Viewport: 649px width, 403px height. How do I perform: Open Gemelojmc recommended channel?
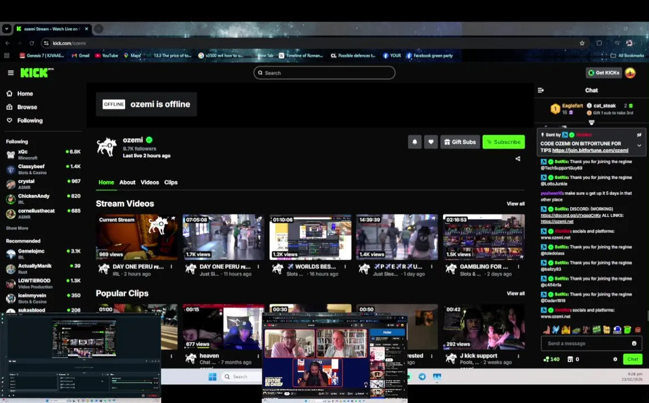point(43,254)
